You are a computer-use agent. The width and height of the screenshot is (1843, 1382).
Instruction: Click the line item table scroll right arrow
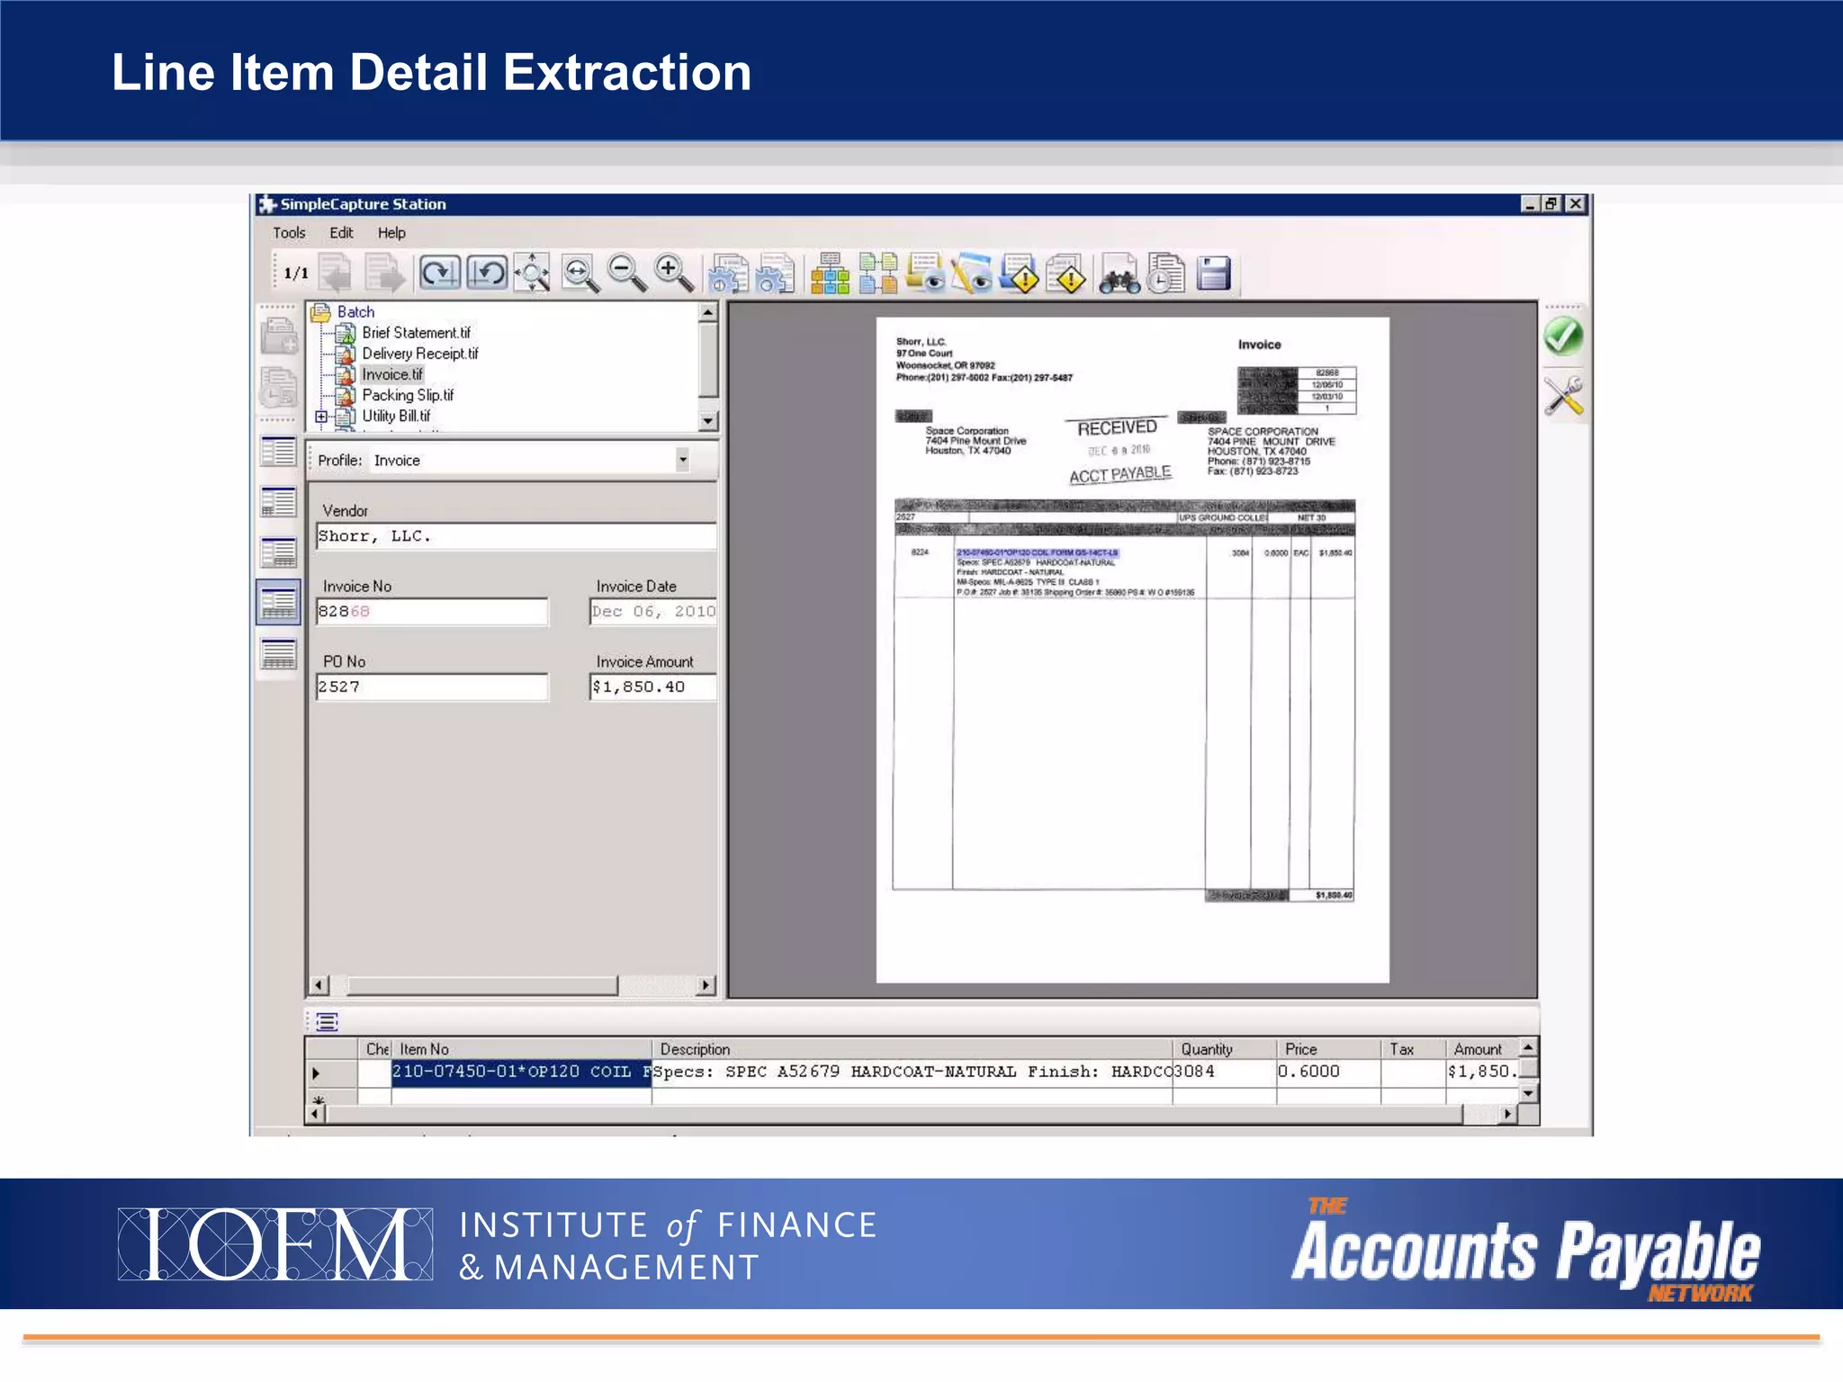coord(1507,1114)
